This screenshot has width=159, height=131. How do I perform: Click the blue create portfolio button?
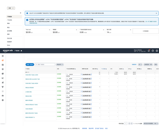(30, 64)
